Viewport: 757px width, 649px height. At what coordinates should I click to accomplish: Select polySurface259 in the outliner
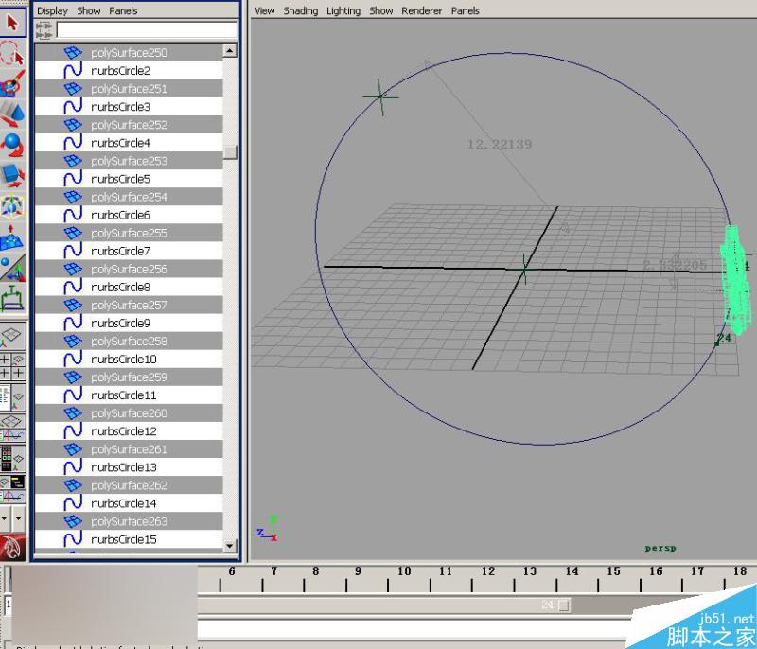(129, 377)
